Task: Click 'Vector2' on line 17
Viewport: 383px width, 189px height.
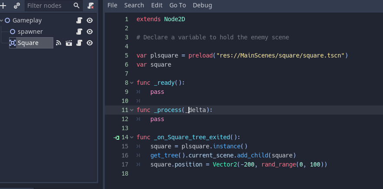Action: point(225,165)
